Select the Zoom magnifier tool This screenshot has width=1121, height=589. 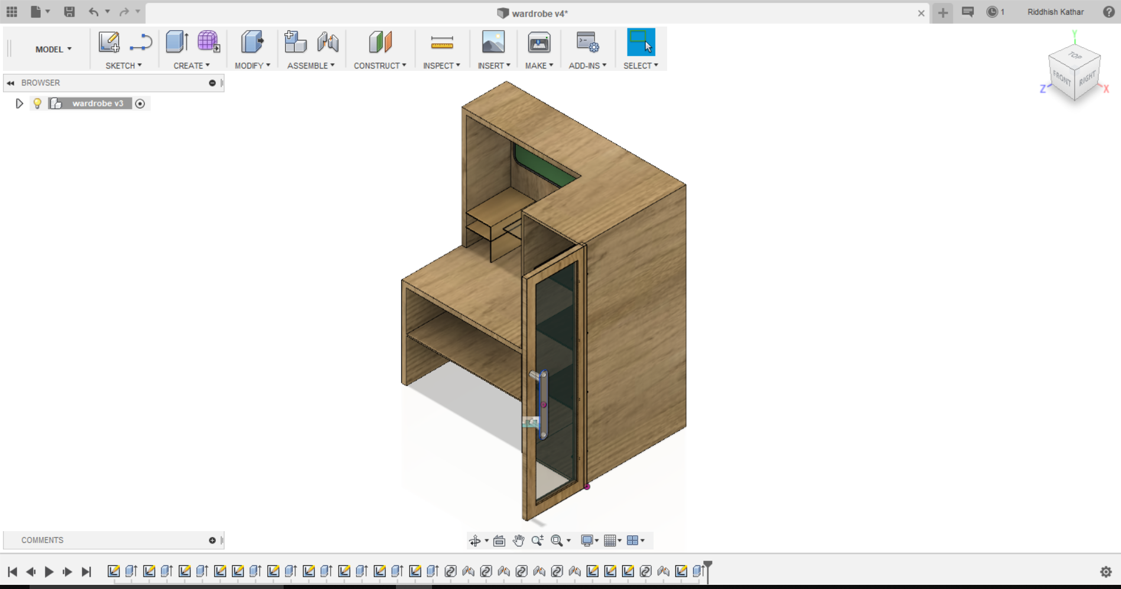click(x=537, y=541)
